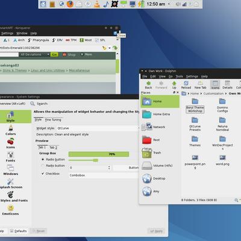Click the preview slider handle
This screenshot has height=241, width=241.
[96, 160]
